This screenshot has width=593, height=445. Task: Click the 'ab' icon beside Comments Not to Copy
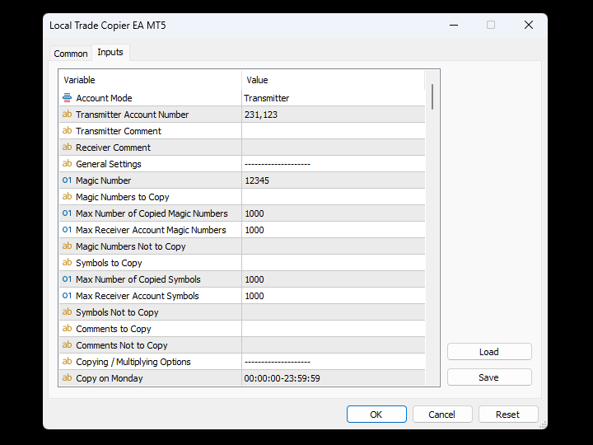[67, 345]
